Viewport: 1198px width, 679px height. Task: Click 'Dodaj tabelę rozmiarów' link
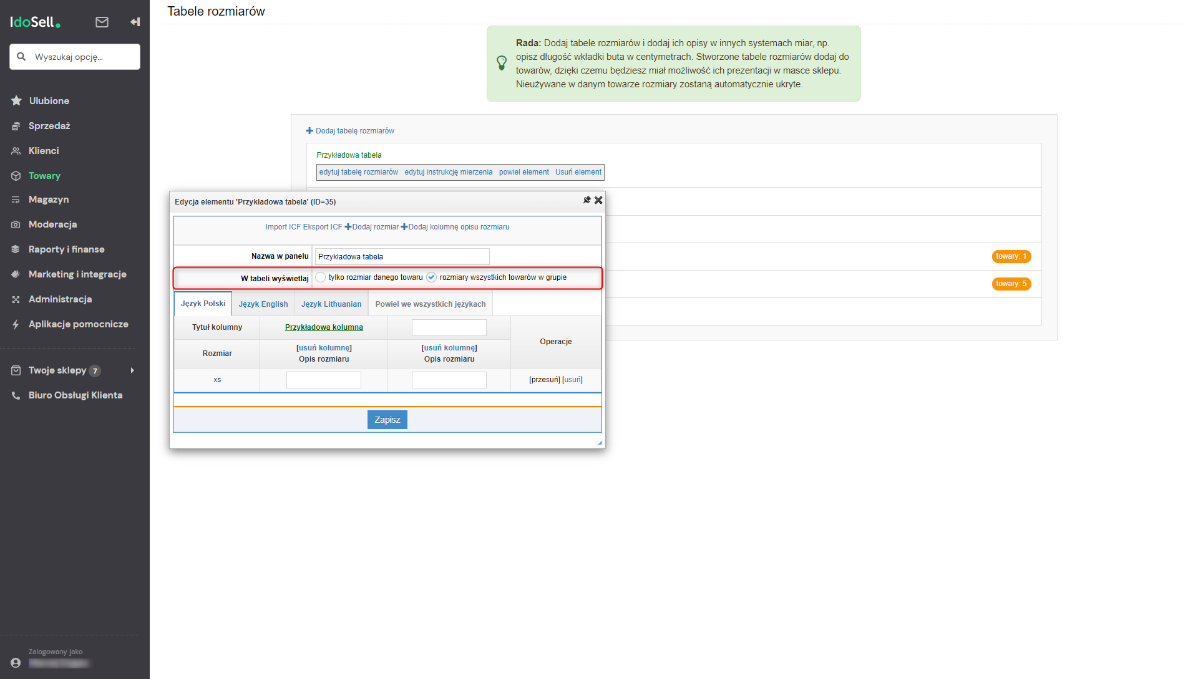pyautogui.click(x=350, y=131)
